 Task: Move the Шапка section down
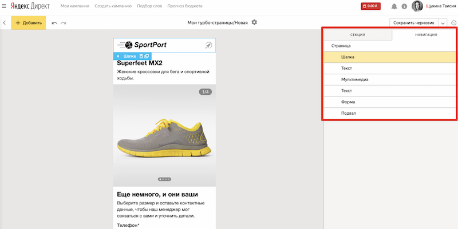coord(118,56)
